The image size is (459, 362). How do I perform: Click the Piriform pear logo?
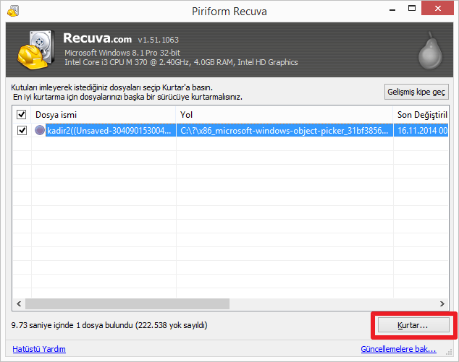click(430, 51)
